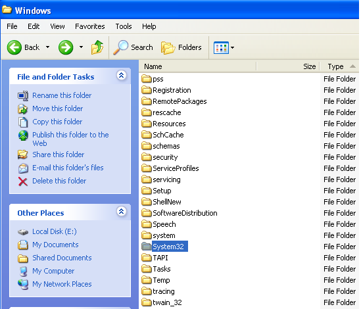Open the File menu

[12, 26]
